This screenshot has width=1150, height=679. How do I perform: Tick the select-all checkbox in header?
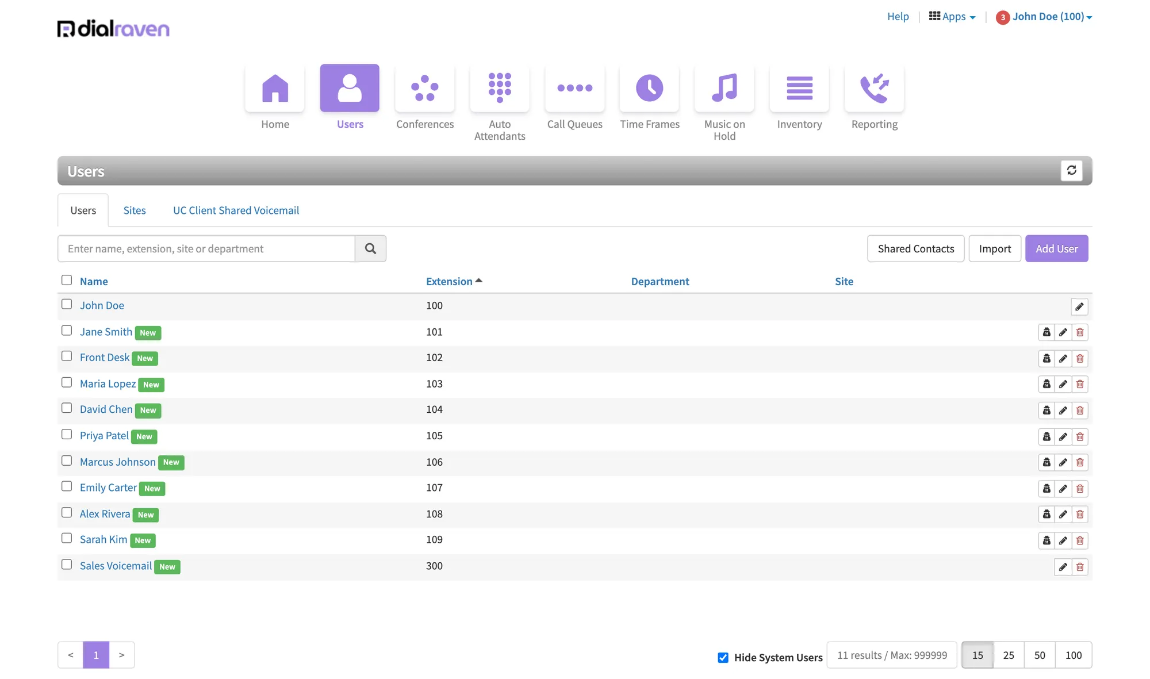[x=67, y=280]
